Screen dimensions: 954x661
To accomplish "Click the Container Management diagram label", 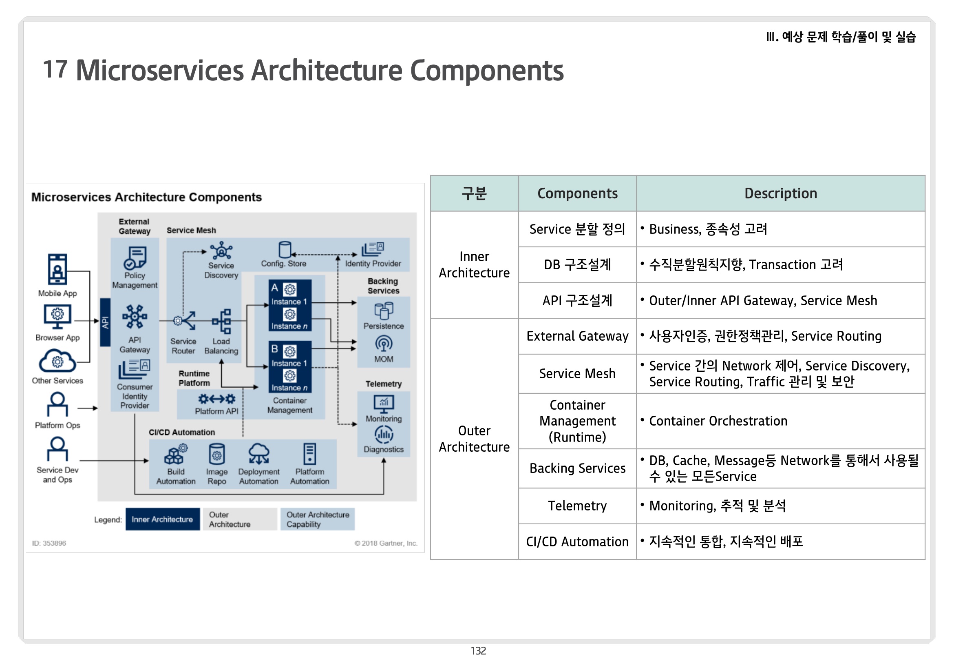I will (289, 405).
